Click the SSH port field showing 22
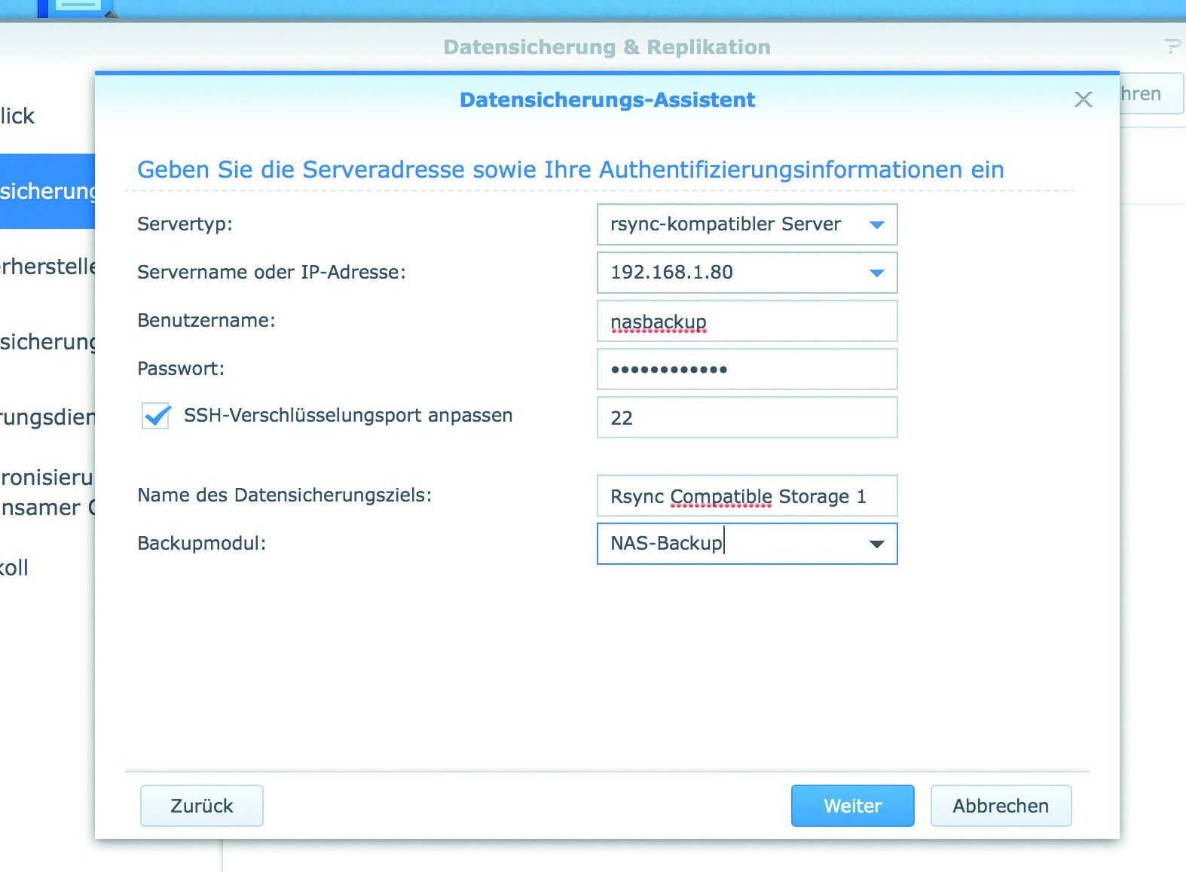Screen dimensions: 1186x872 tap(747, 417)
